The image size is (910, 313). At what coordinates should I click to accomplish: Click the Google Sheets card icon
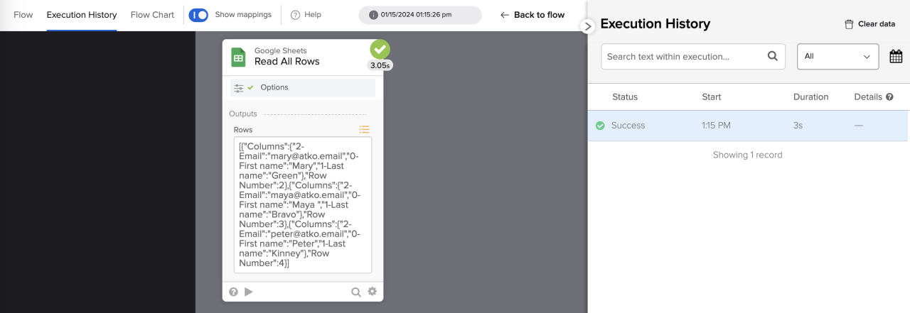pyautogui.click(x=239, y=57)
